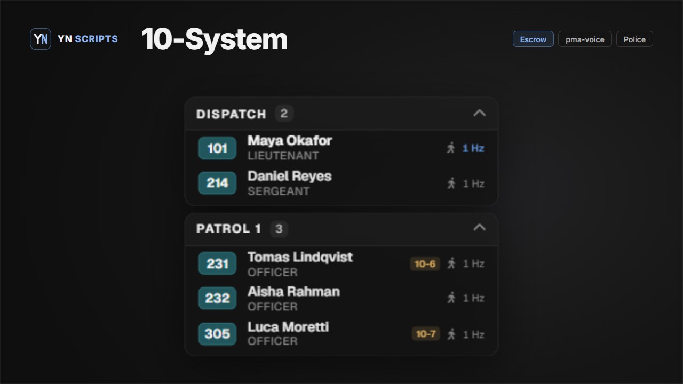Click the PATROL 1 section title
Screen dimensions: 683x384
click(x=229, y=229)
